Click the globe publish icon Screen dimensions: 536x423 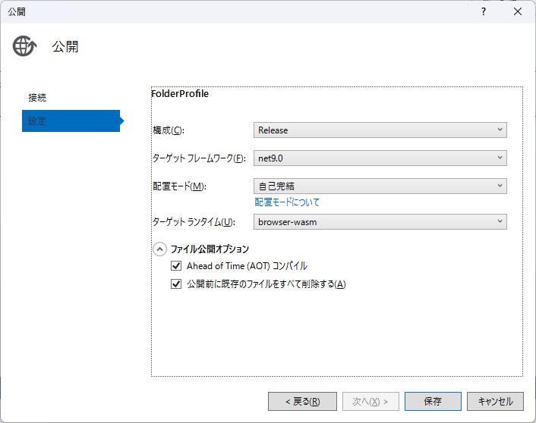(x=24, y=46)
